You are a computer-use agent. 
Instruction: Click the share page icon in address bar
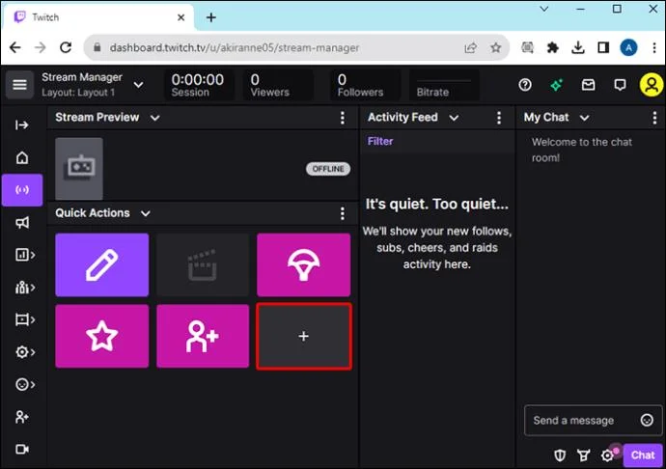pyautogui.click(x=470, y=47)
